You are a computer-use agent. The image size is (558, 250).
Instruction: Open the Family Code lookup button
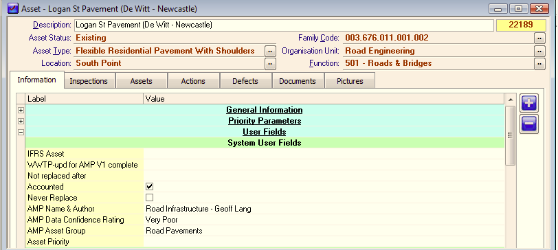[x=539, y=38]
